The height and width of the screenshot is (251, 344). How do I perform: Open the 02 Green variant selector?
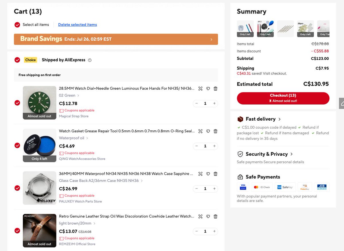click(x=69, y=95)
